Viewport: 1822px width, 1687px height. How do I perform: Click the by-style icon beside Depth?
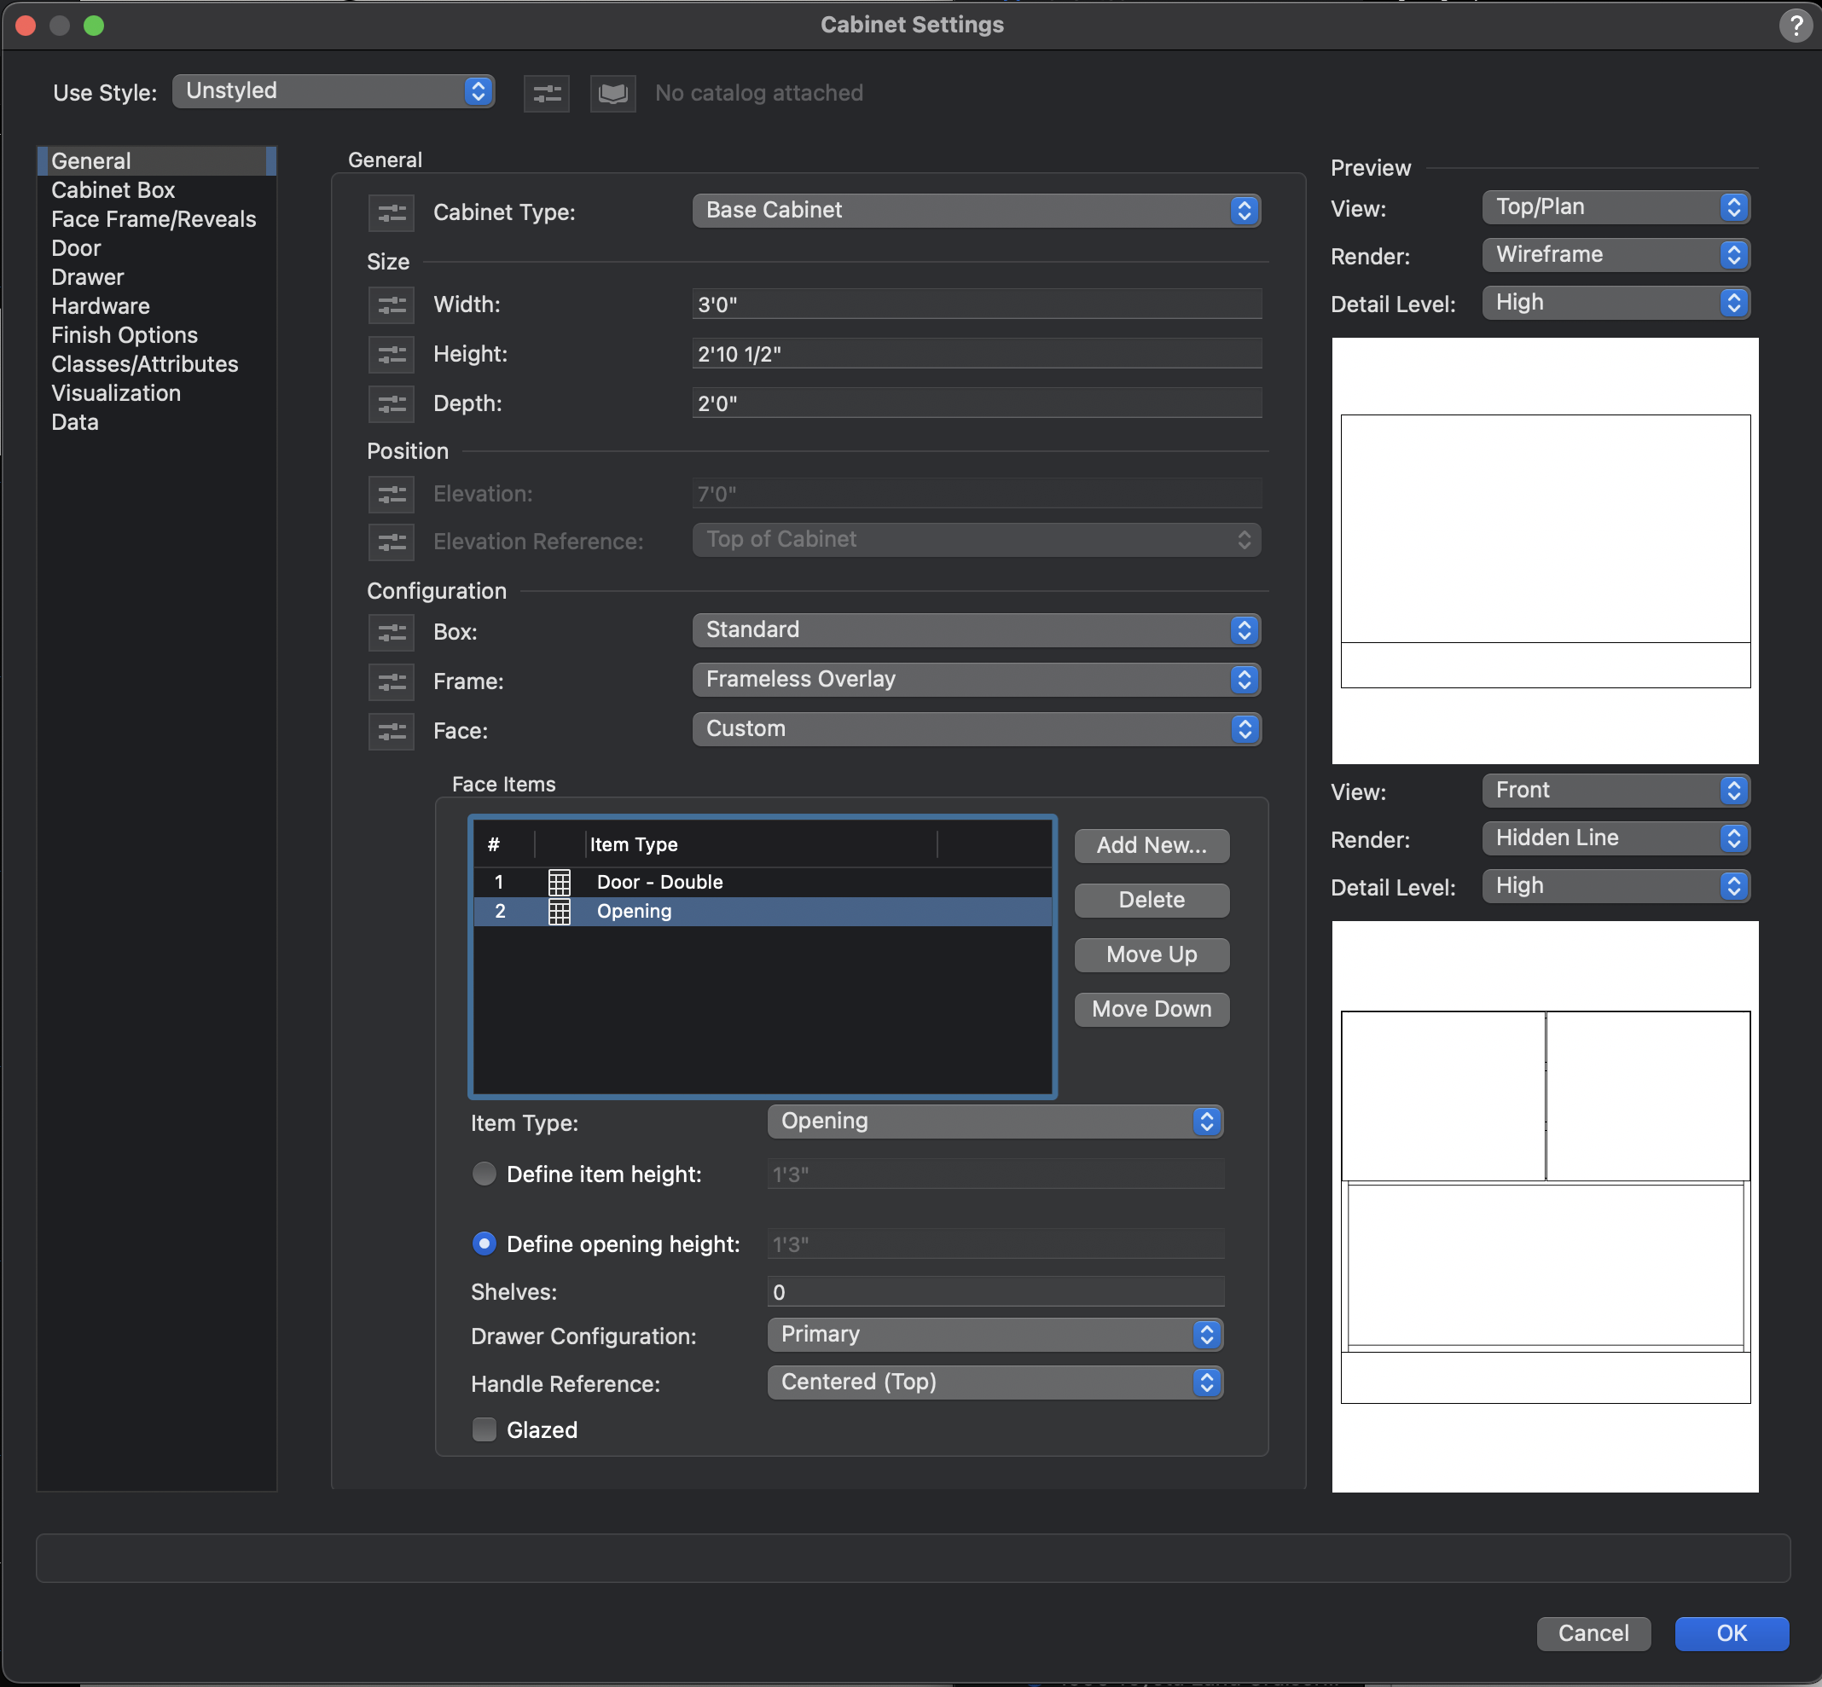pyautogui.click(x=391, y=403)
